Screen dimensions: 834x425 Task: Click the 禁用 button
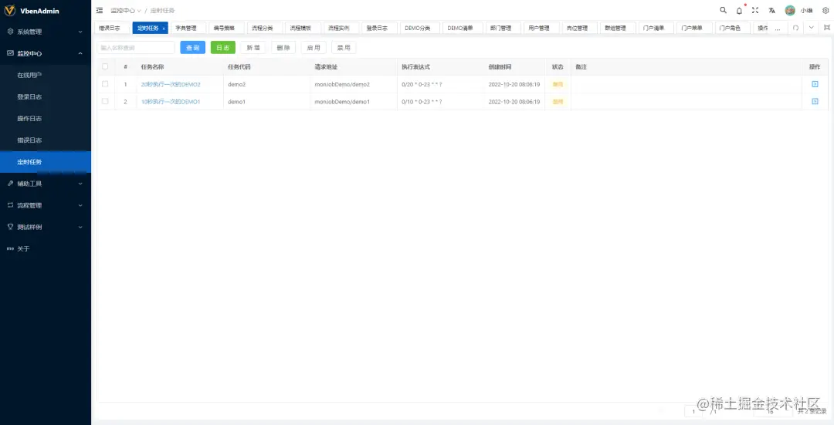pos(344,47)
